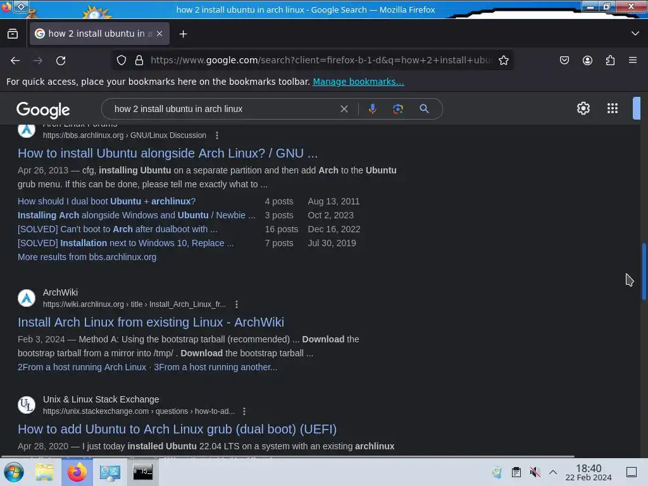Open '[SOLVED] Can't boot to Arch after dualboot'
Image resolution: width=648 pixels, height=486 pixels.
pyautogui.click(x=117, y=229)
